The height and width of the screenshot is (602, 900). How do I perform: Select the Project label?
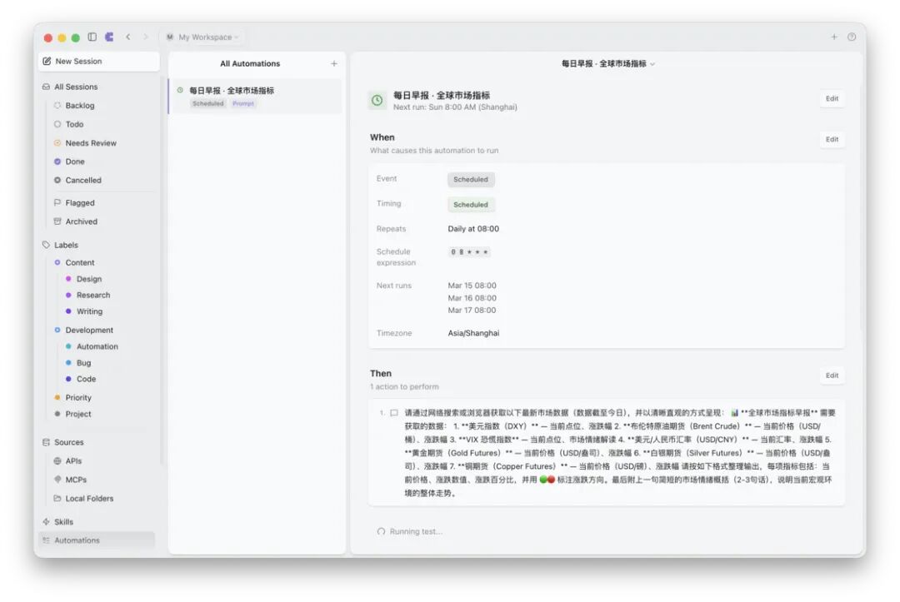pos(78,414)
